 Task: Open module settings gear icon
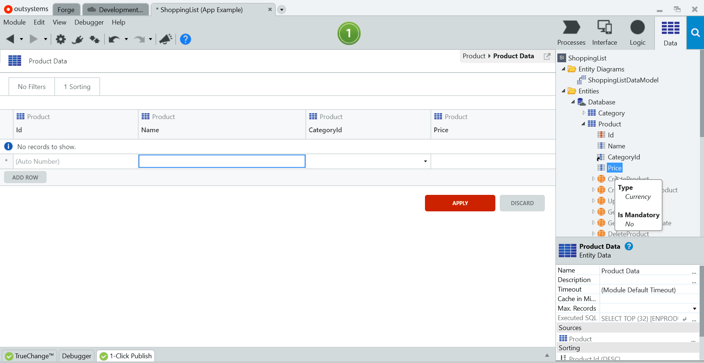60,39
